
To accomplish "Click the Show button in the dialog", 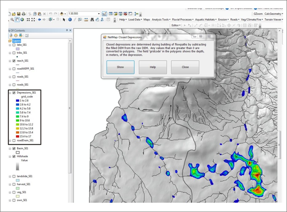I will click(121, 67).
